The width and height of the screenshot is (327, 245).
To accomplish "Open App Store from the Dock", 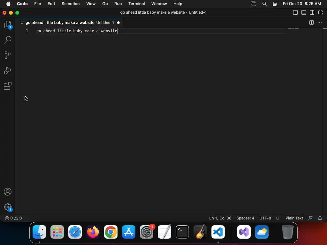I will point(129,232).
